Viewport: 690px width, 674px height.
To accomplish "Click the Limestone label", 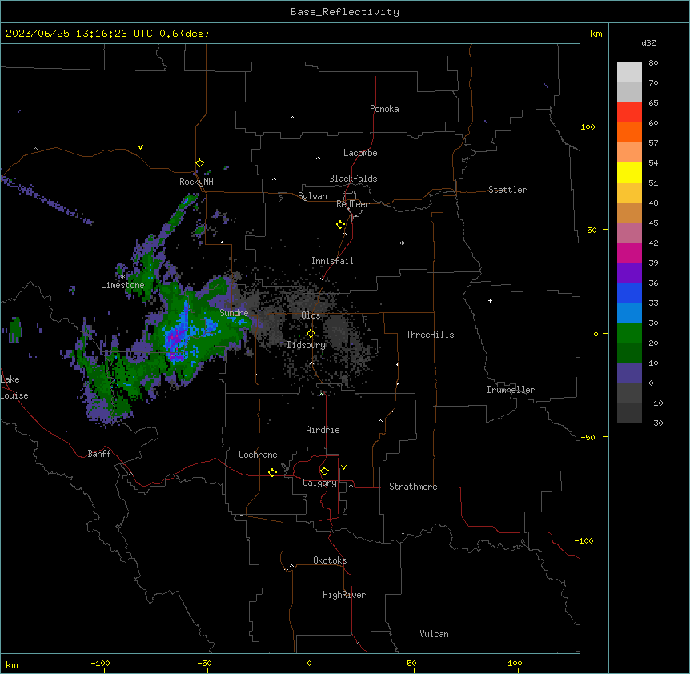I will click(122, 285).
